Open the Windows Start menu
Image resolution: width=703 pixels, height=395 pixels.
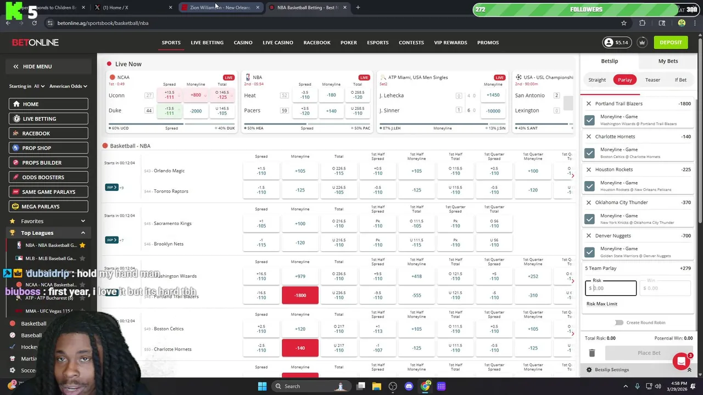[x=262, y=386]
